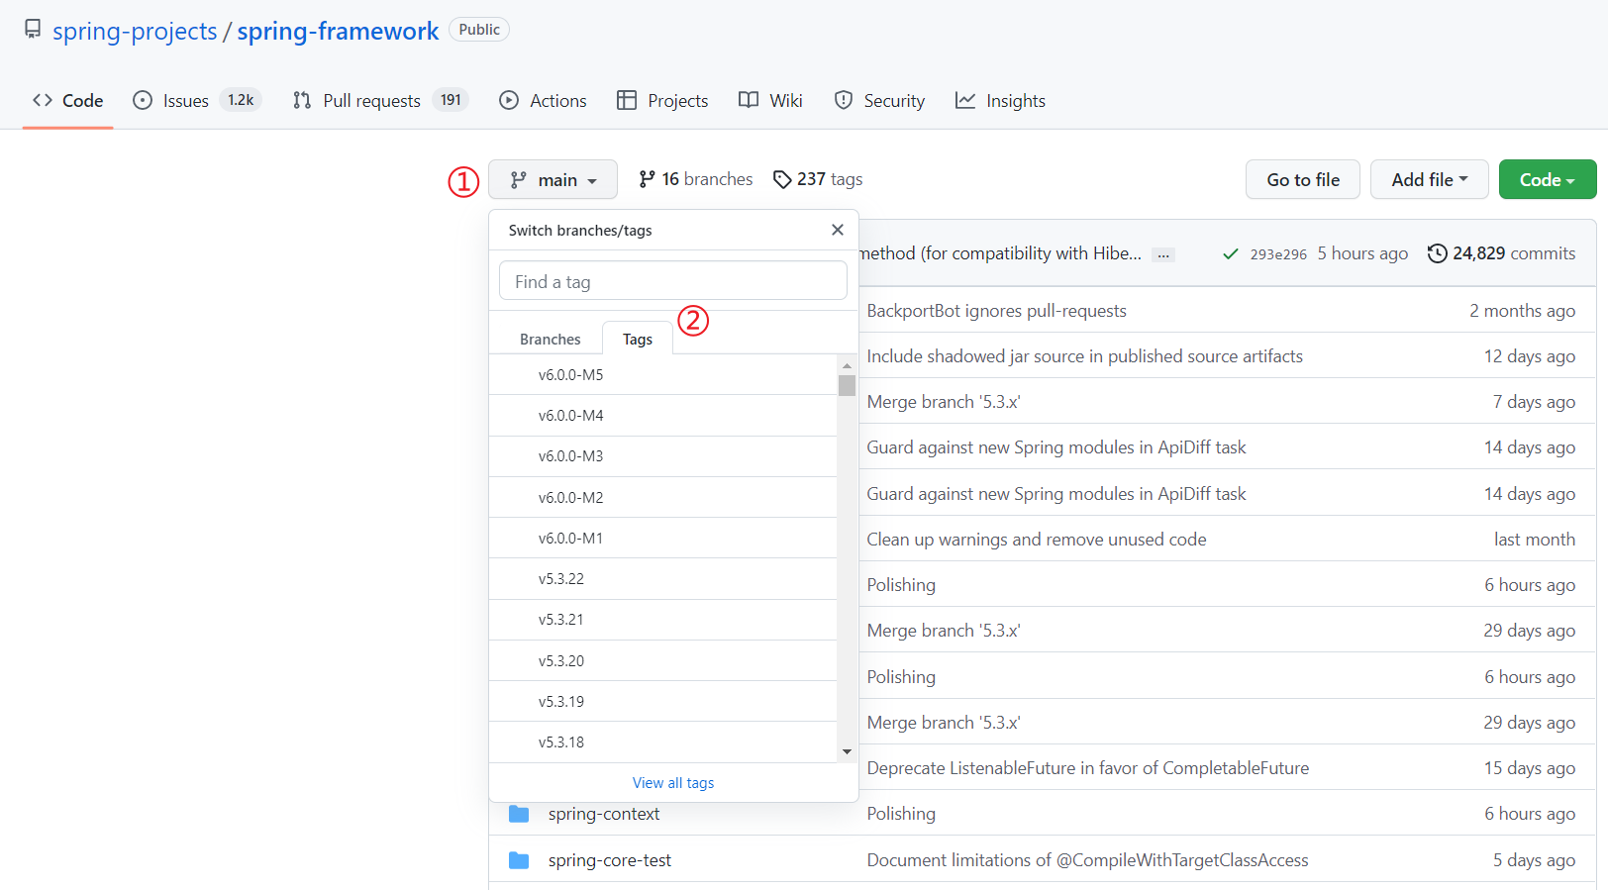Expand the commit message ellipsis button
The image size is (1608, 890).
tap(1163, 254)
